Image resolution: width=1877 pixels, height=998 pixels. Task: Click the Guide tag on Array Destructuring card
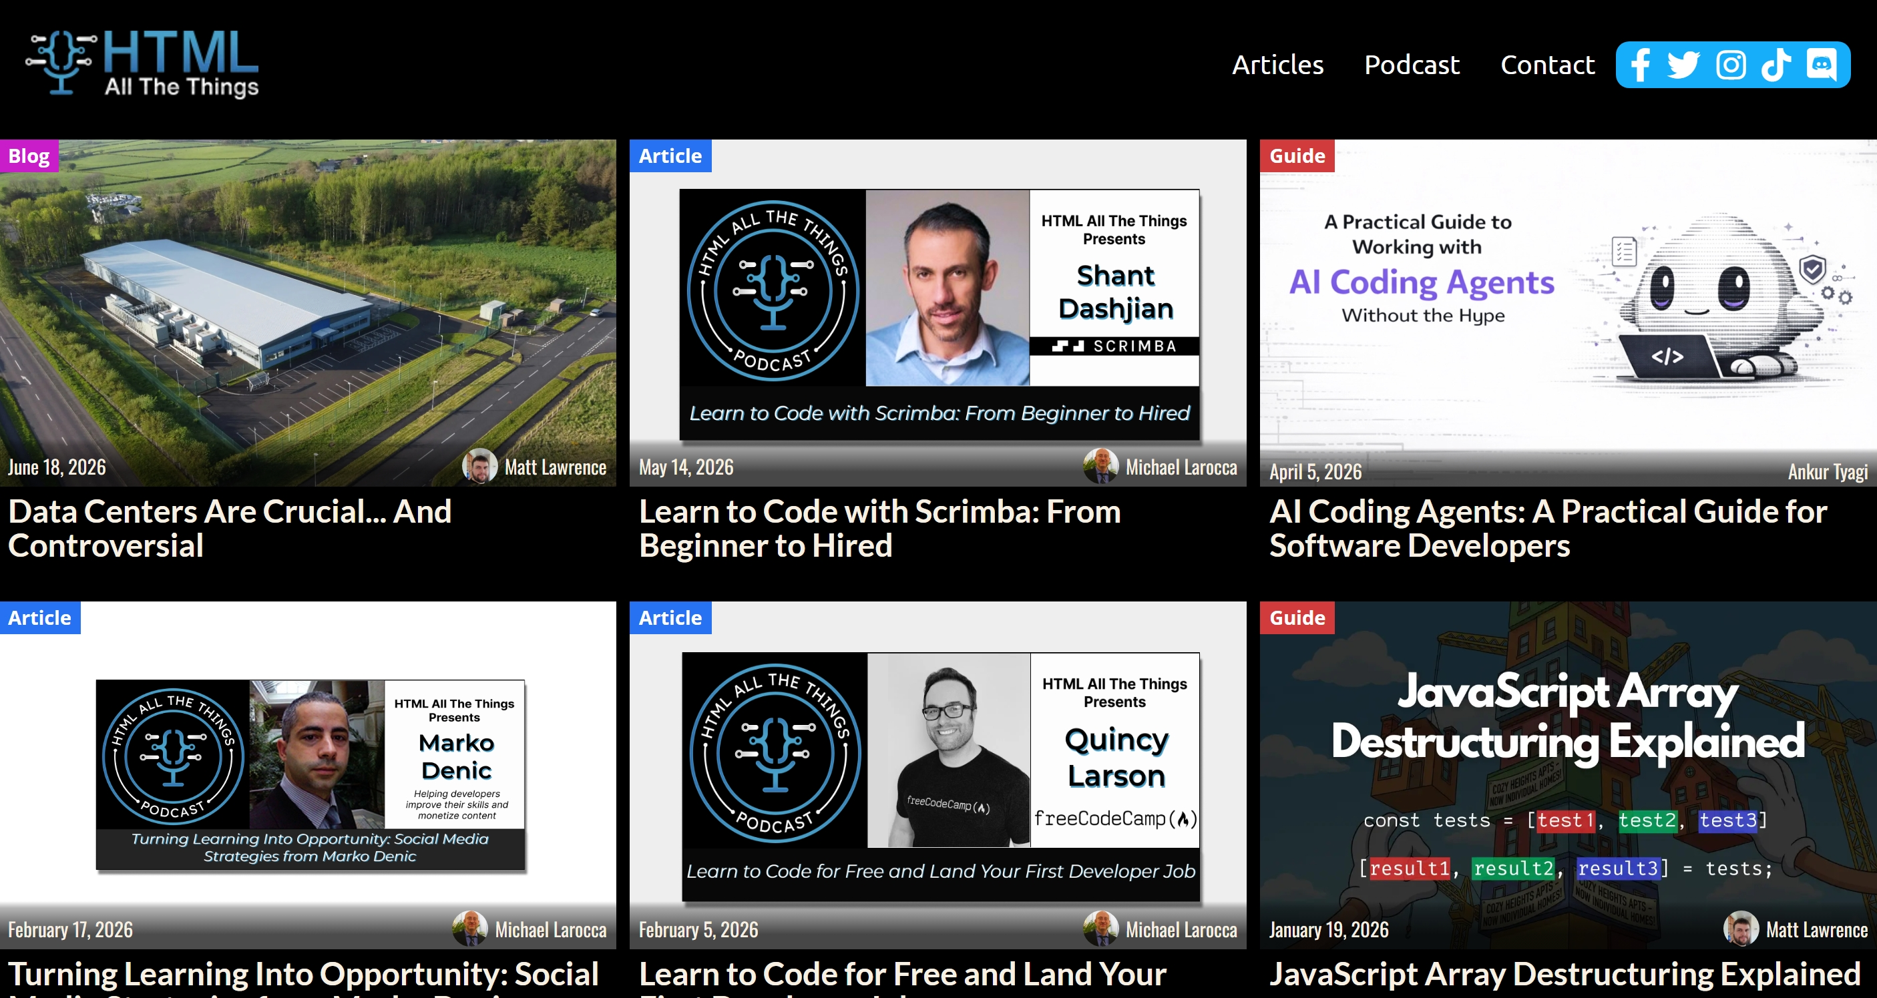(1297, 617)
